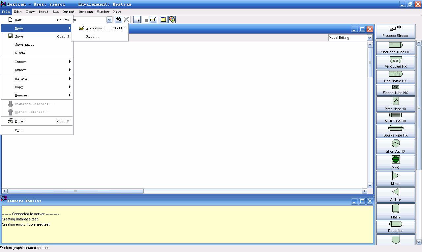Open the Draw menu
The image size is (422, 252).
point(30,12)
